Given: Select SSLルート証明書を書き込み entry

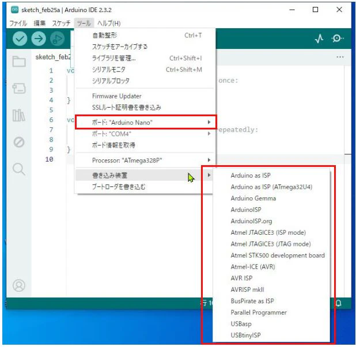Looking at the screenshot, I should click(x=145, y=108).
